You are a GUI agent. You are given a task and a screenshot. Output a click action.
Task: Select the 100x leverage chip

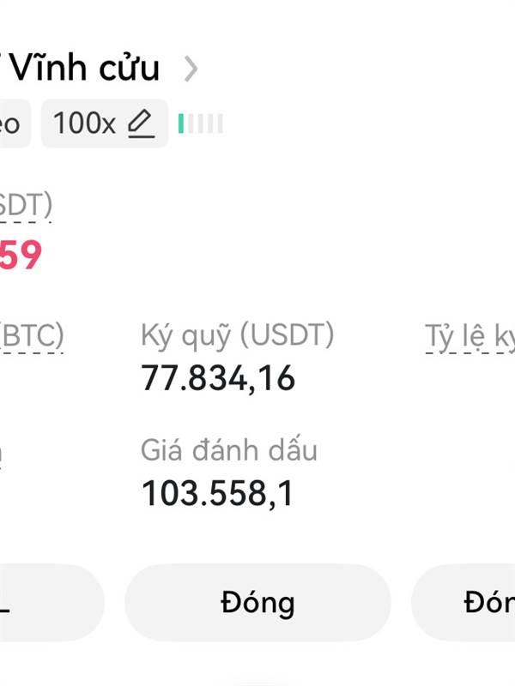point(104,123)
